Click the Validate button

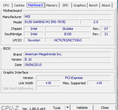(82, 108)
